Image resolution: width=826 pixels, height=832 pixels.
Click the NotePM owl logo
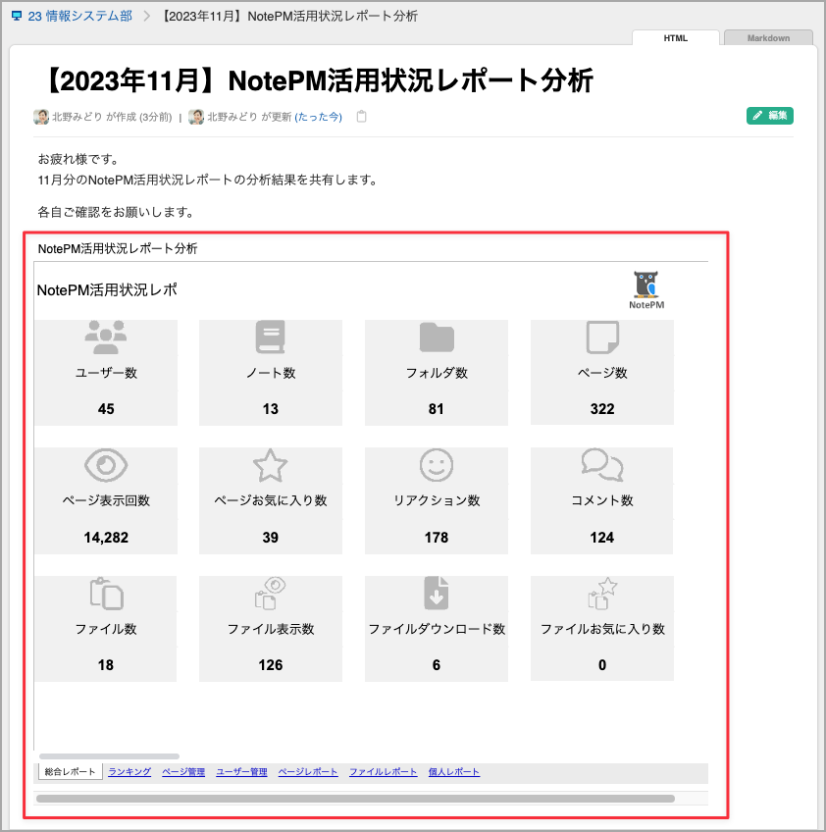pyautogui.click(x=646, y=289)
